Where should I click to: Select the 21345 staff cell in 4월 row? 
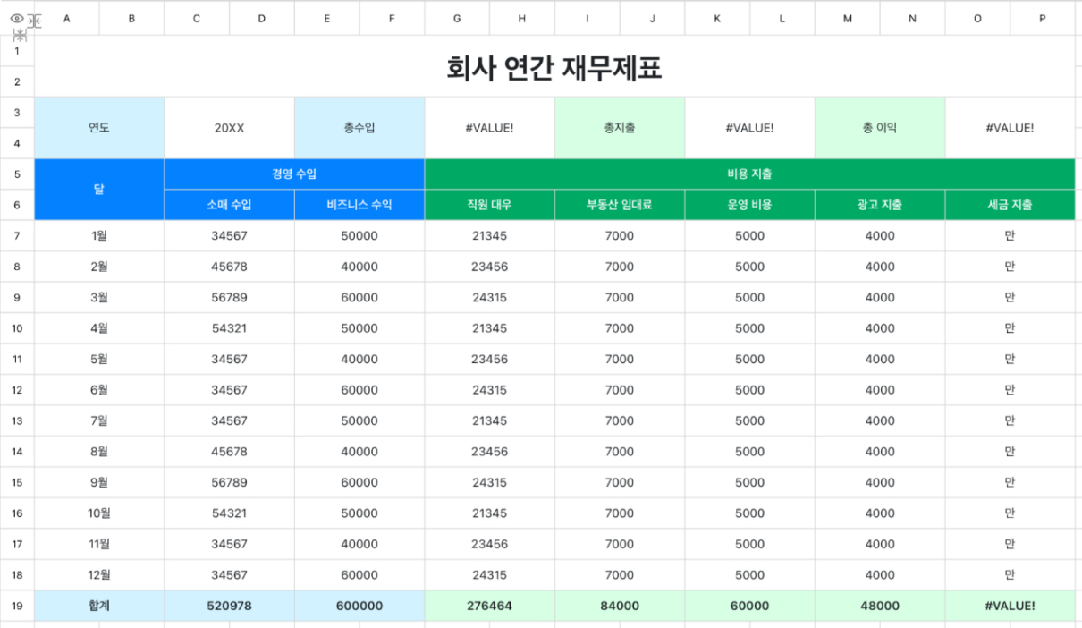[x=490, y=328]
